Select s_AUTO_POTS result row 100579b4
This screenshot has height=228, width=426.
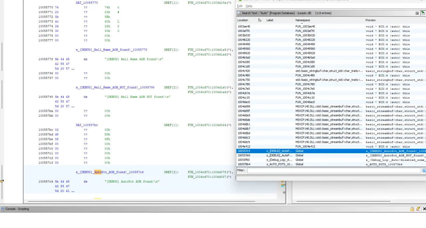331,164
